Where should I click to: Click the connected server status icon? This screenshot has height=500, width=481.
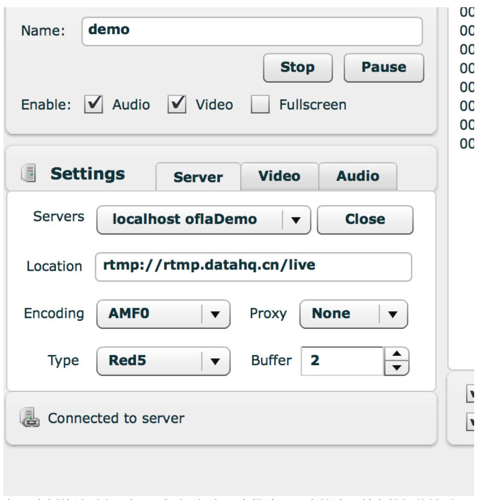pos(30,417)
